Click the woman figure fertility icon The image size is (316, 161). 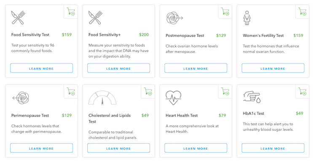tap(247, 18)
